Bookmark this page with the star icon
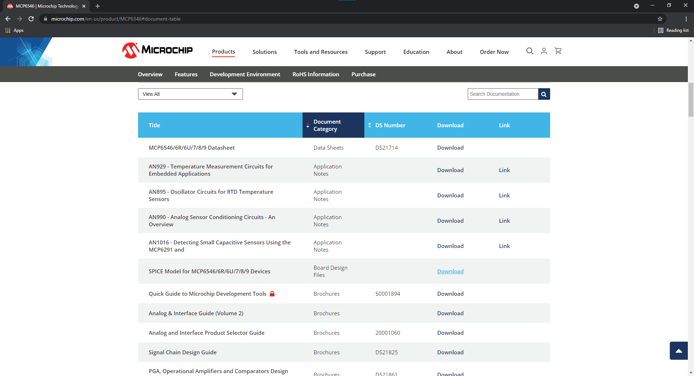 click(660, 19)
